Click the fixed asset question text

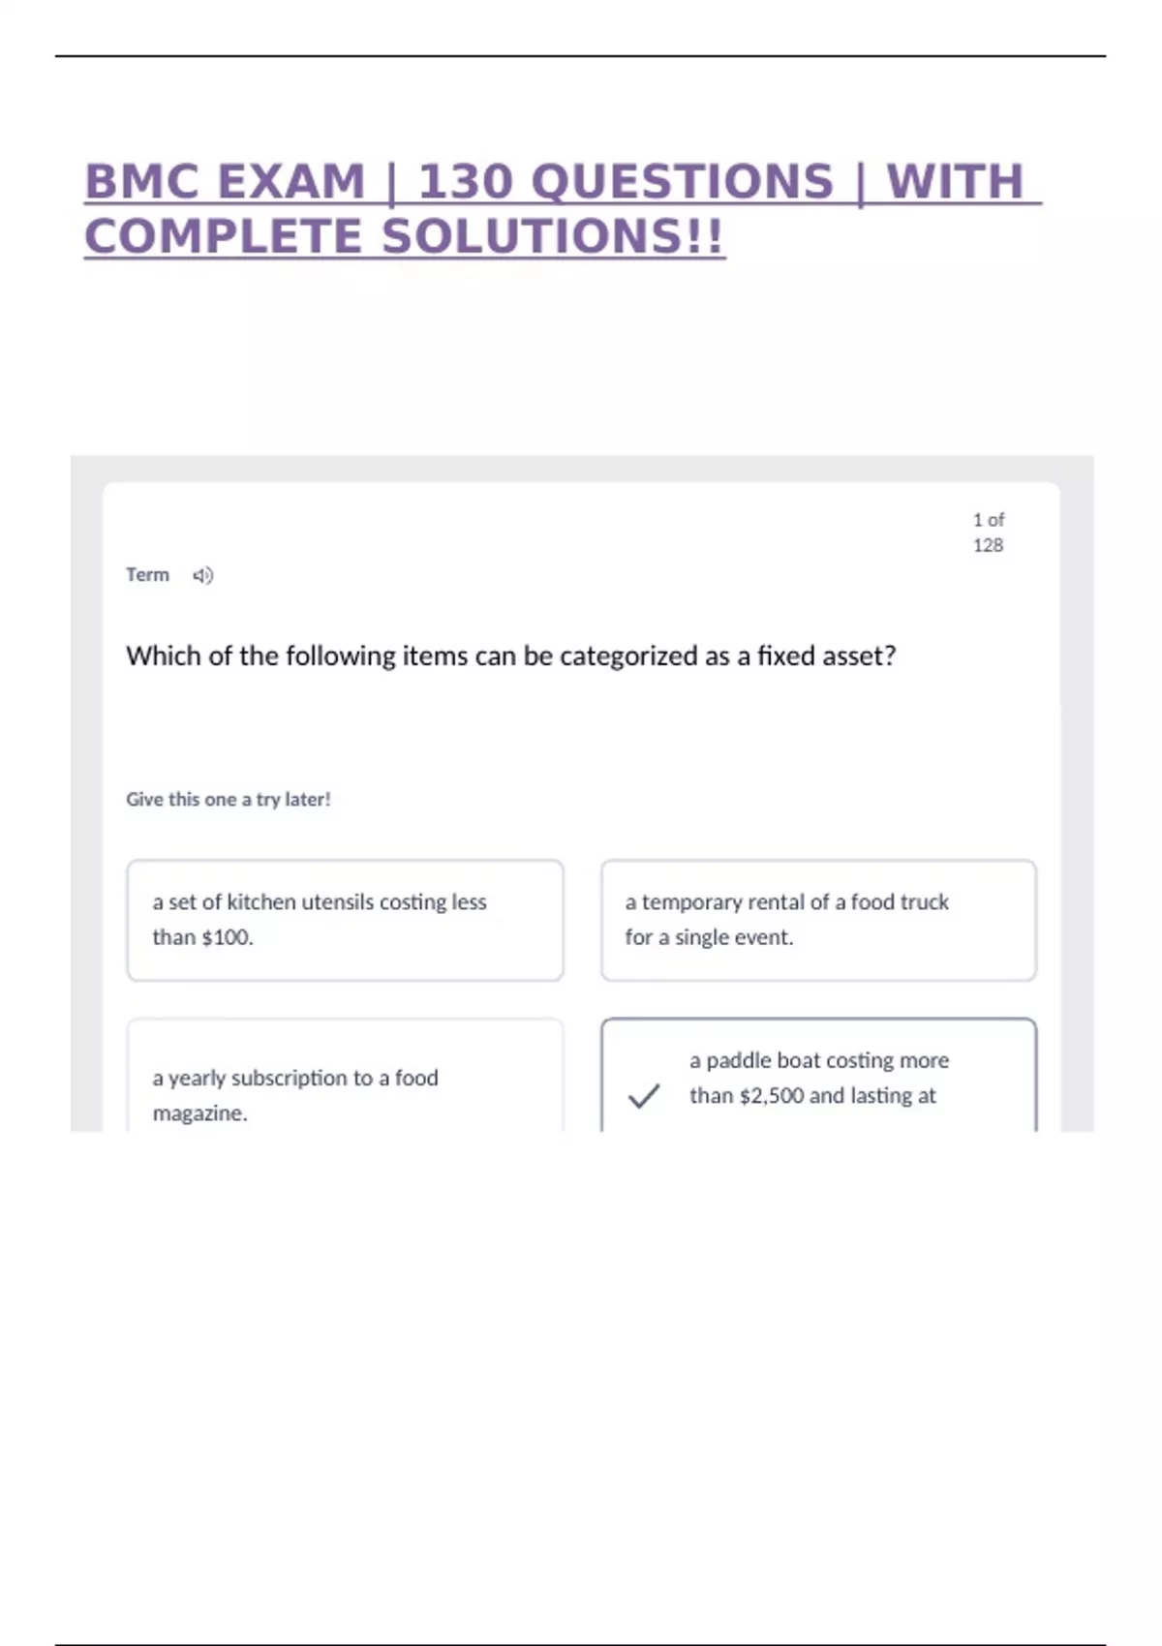click(x=510, y=656)
